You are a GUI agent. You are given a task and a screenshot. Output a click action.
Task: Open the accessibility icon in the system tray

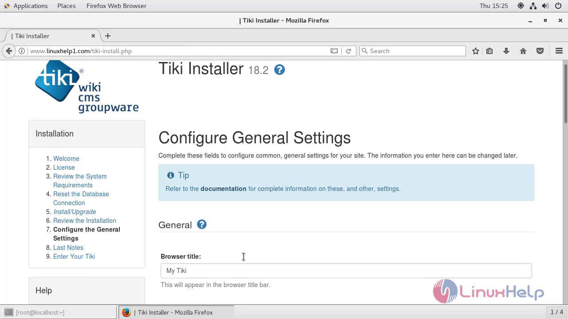coord(521,6)
